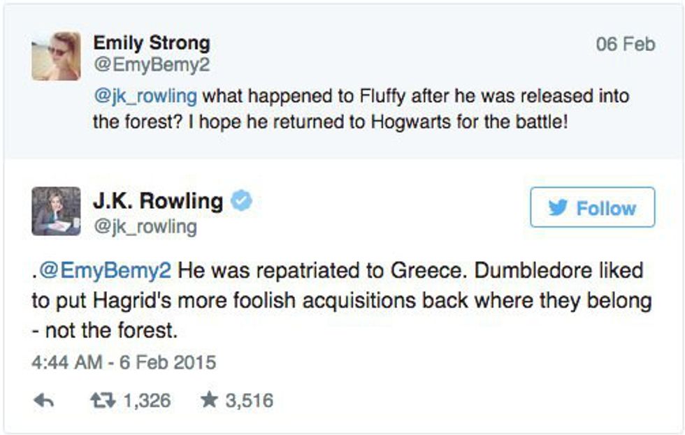
Task: View the 1,326 retweets count
Action: [146, 400]
